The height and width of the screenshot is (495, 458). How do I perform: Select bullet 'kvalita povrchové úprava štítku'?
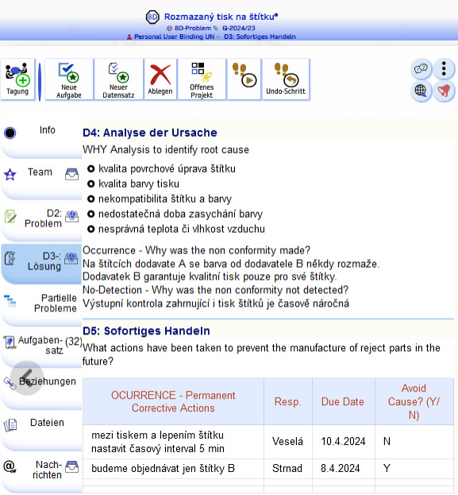point(167,169)
